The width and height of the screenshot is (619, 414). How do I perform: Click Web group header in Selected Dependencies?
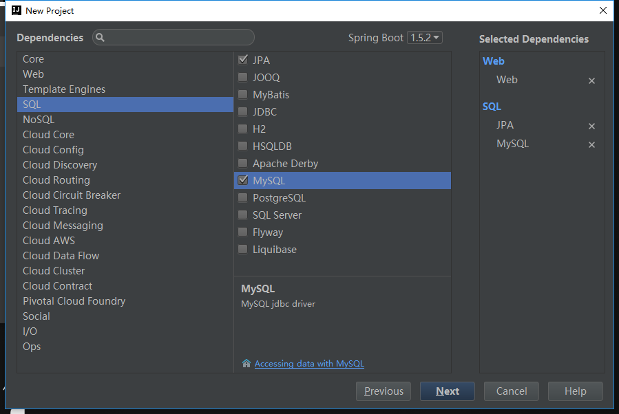coord(494,61)
